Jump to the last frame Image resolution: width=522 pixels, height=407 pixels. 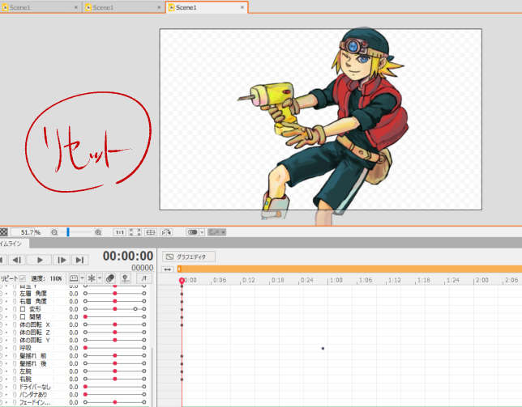(80, 260)
